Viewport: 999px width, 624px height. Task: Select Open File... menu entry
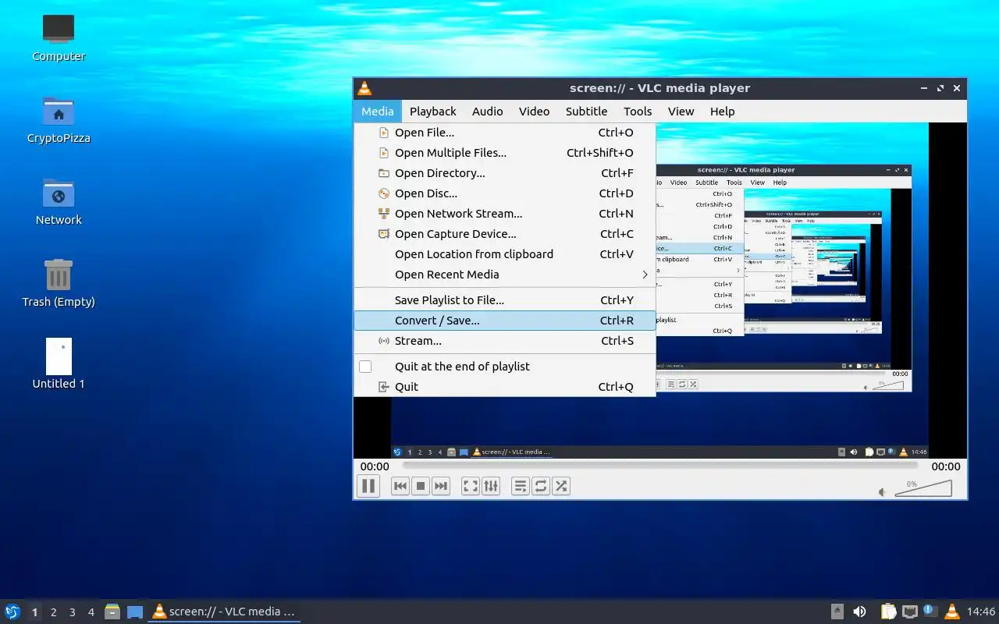click(504, 133)
